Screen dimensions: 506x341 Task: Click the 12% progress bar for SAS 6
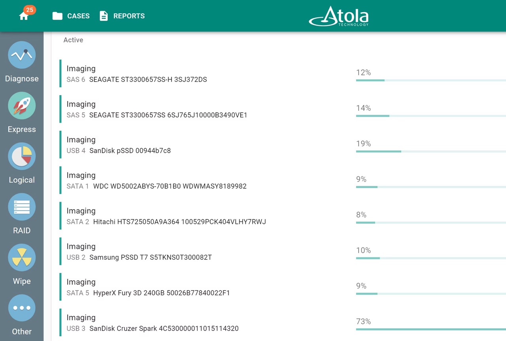(431, 81)
